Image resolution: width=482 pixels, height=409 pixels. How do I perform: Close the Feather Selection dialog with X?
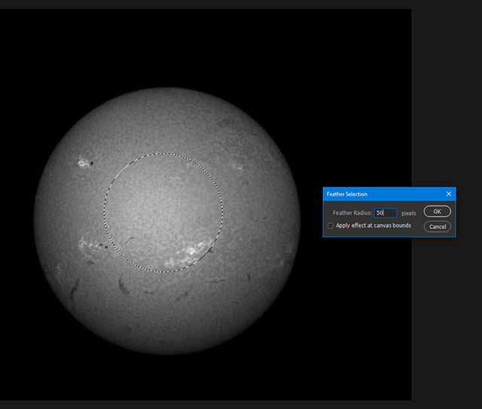(448, 194)
